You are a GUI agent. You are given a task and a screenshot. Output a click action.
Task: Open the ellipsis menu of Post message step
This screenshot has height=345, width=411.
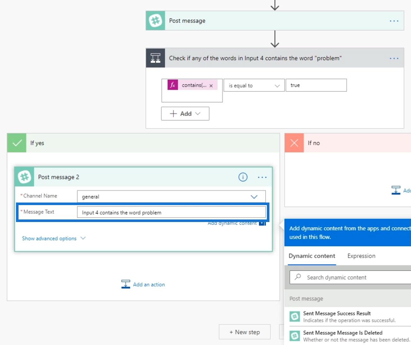coord(394,21)
